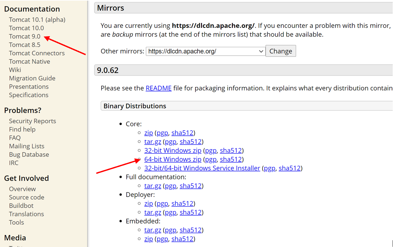
Task: Open the Find help link
Action: tap(22, 130)
